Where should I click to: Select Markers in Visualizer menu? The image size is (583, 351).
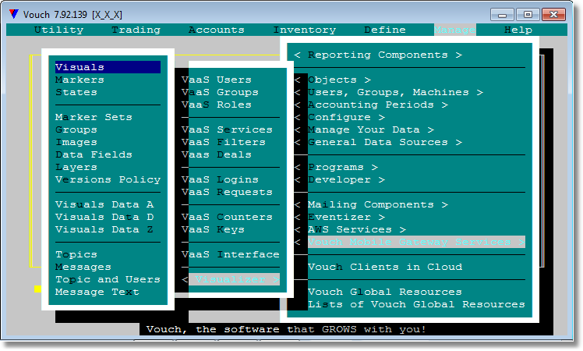(79, 80)
